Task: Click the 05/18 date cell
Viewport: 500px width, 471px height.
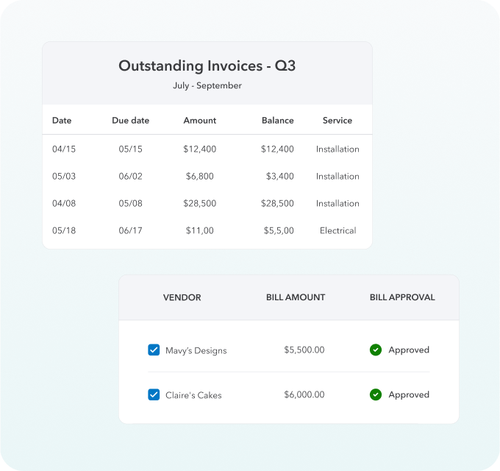Action: pos(64,230)
